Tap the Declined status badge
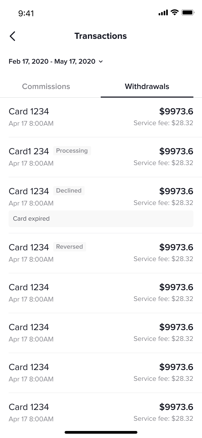The image size is (202, 438). (x=69, y=191)
